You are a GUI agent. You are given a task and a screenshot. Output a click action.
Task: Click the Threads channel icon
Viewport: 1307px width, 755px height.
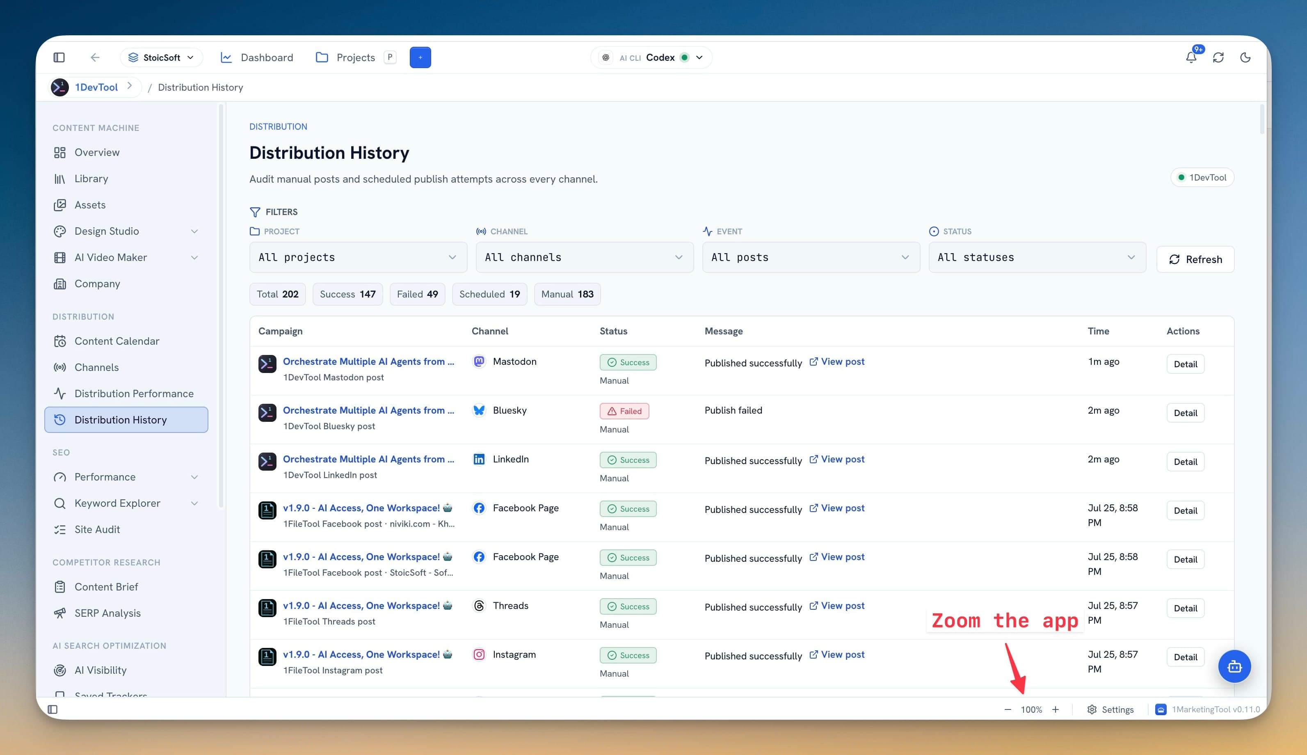click(479, 606)
